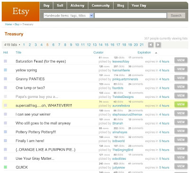This screenshot has width=190, height=173.
Task: Sort by Title column header
Action: [x=19, y=52]
